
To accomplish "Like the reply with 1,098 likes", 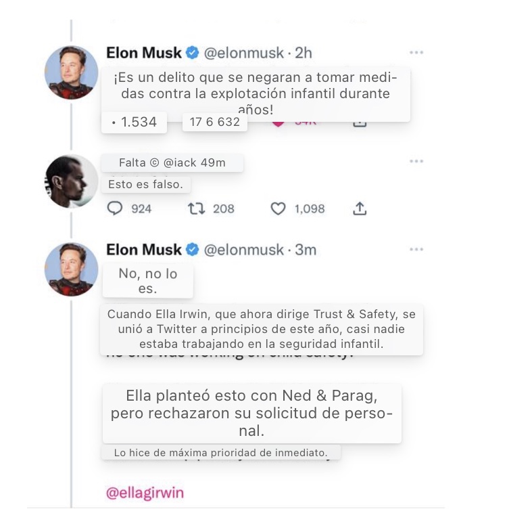I will coord(278,208).
